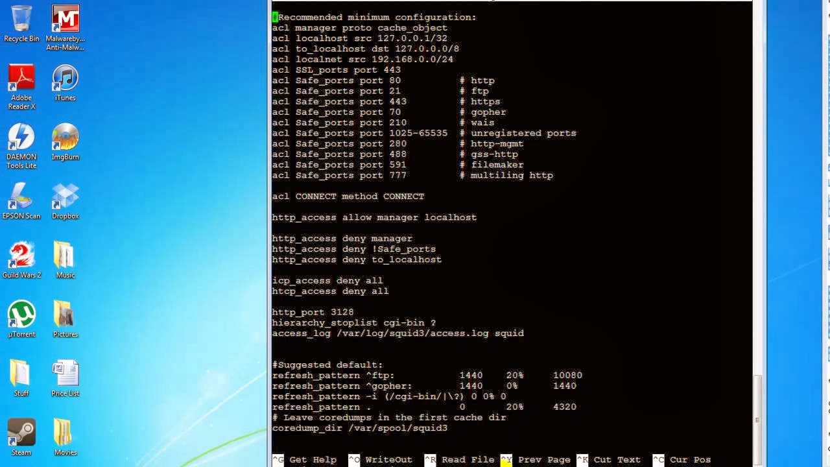Image resolution: width=830 pixels, height=467 pixels.
Task: Click the ^O WriteOut shortcut
Action: (380, 460)
